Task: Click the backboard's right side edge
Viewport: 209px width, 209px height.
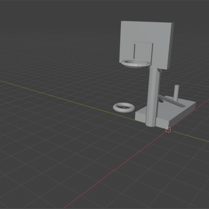Action: [x=170, y=46]
